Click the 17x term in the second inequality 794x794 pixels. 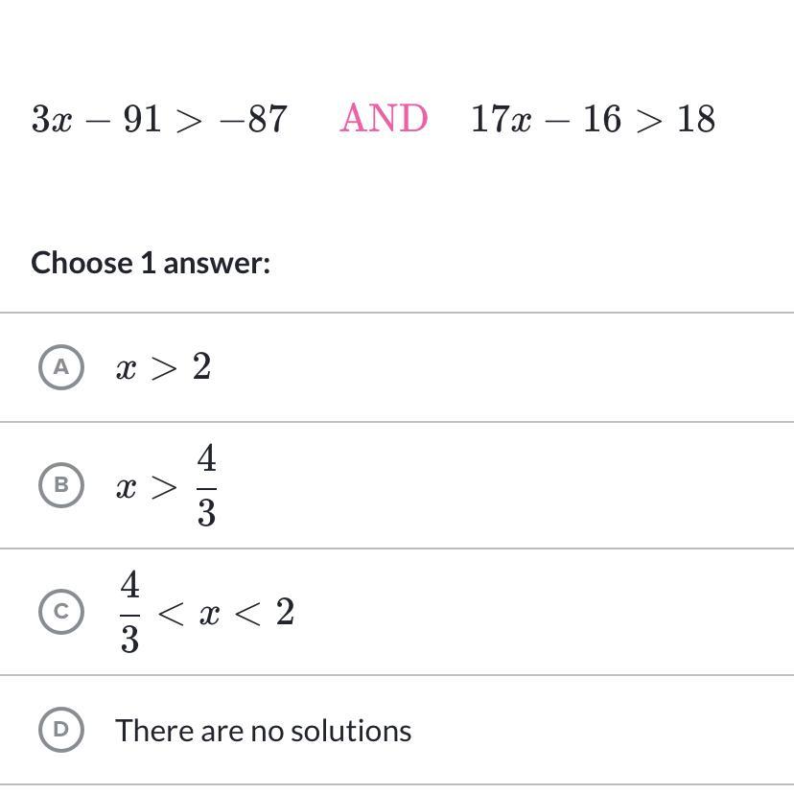[502, 120]
